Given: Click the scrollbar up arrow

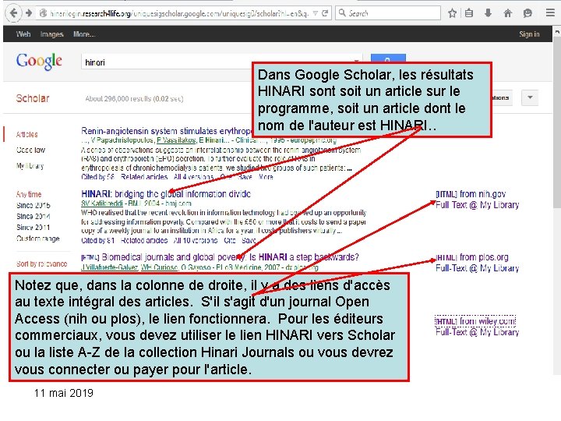Looking at the screenshot, I should [557, 30].
